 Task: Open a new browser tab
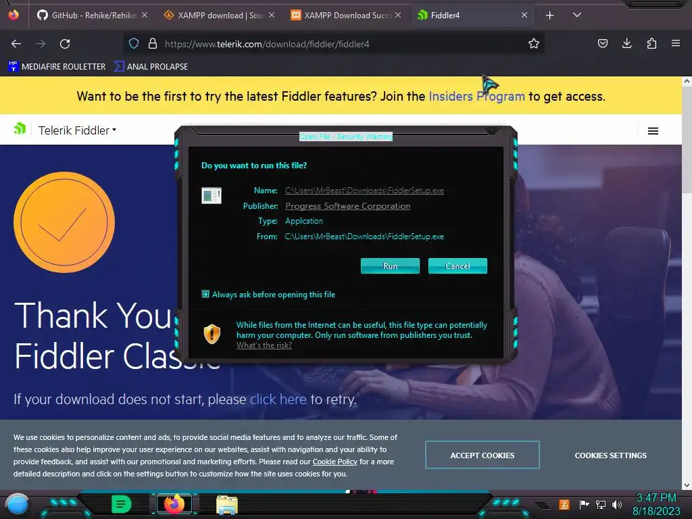tap(550, 16)
